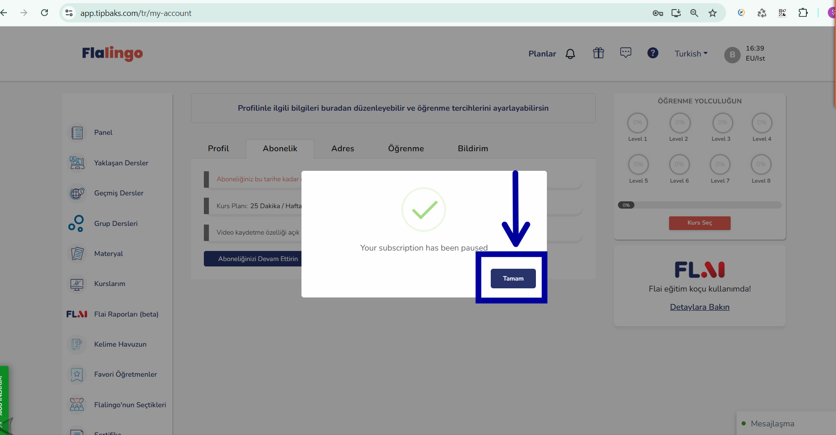Click the Level 5 progress circle
Screen dimensions: 836x435
click(639, 164)
